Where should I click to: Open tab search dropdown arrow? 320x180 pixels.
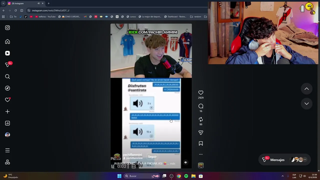pos(3,3)
